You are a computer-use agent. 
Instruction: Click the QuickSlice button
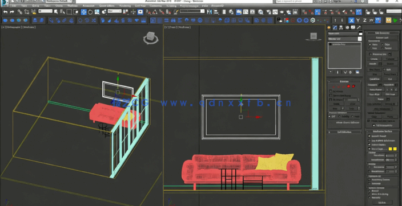(375, 79)
